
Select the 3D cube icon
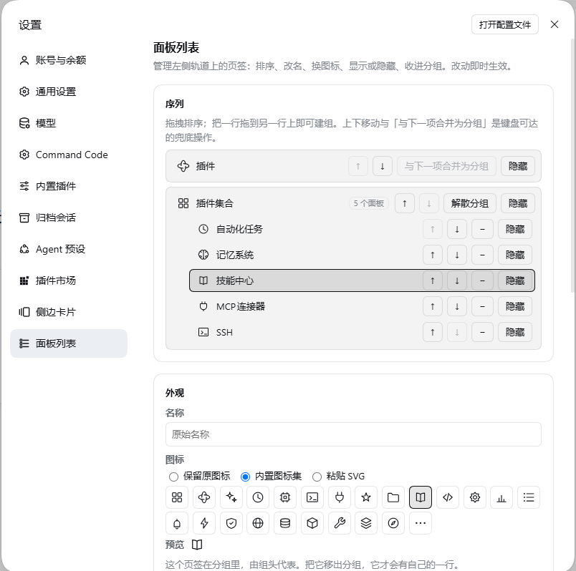point(312,523)
